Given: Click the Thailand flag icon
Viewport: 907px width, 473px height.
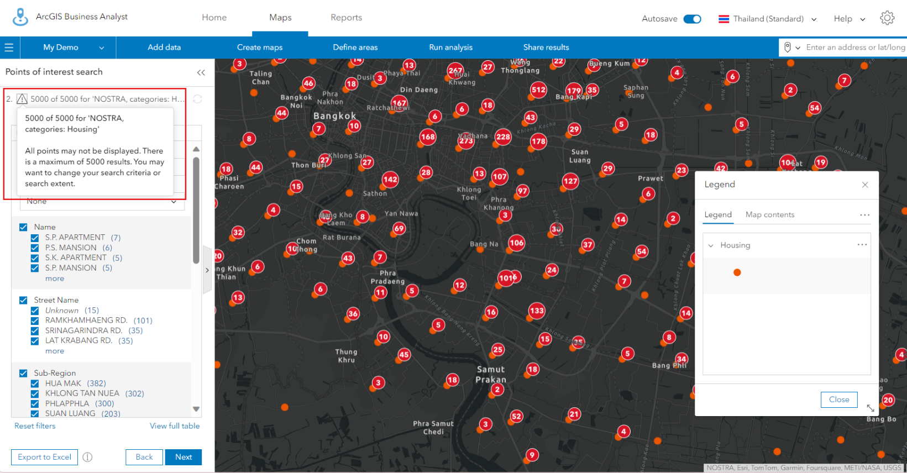Looking at the screenshot, I should 723,19.
